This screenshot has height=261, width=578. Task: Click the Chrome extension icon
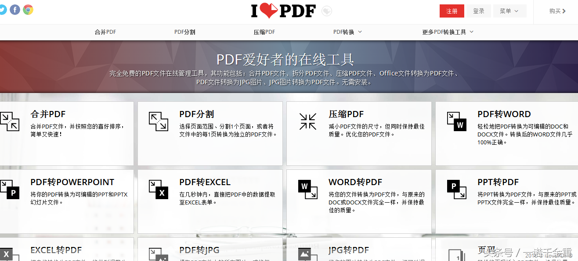click(28, 10)
